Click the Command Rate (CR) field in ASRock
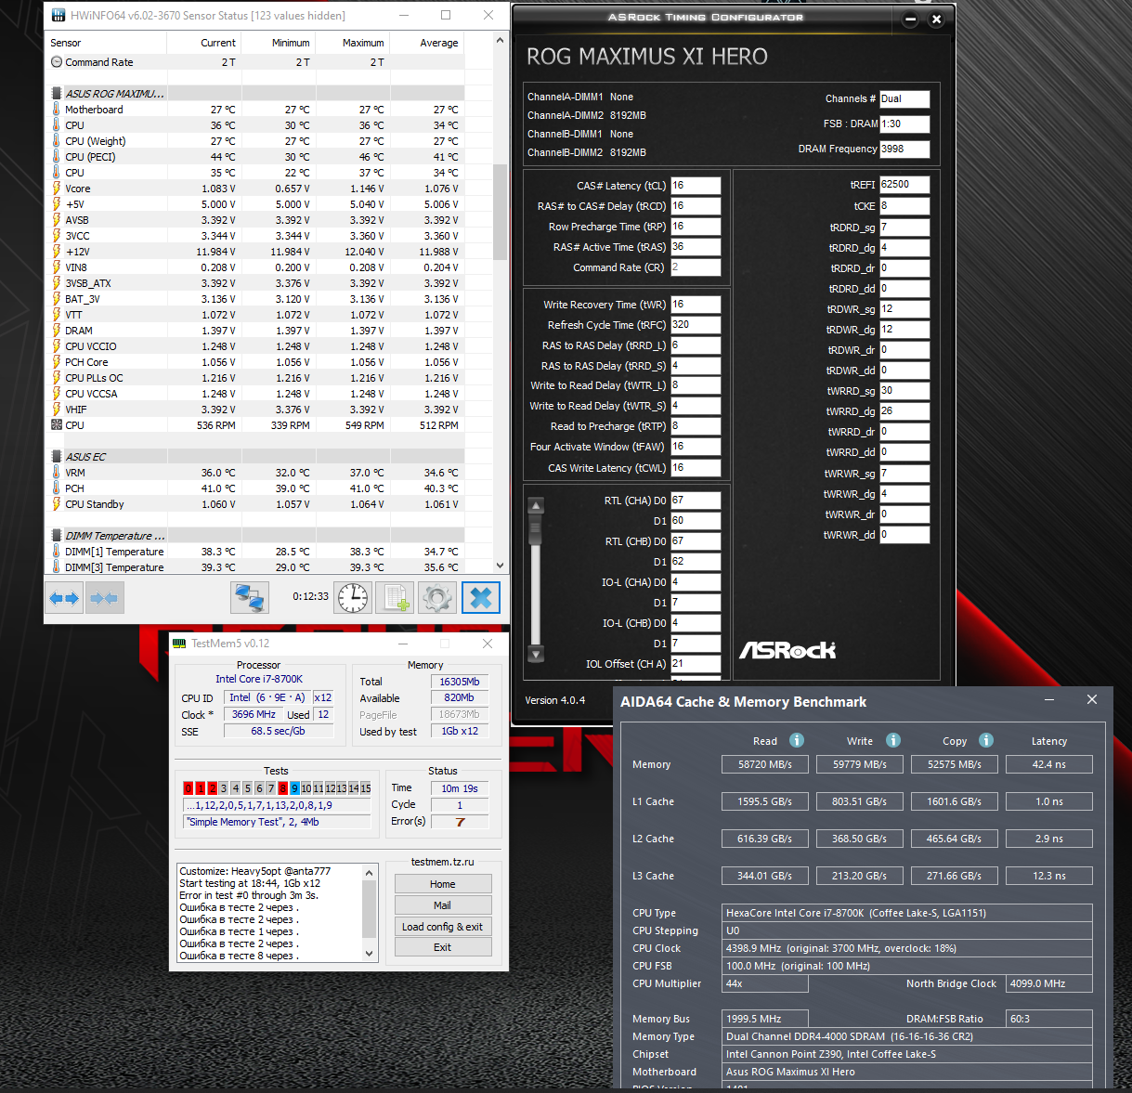The height and width of the screenshot is (1093, 1132). [x=696, y=267]
